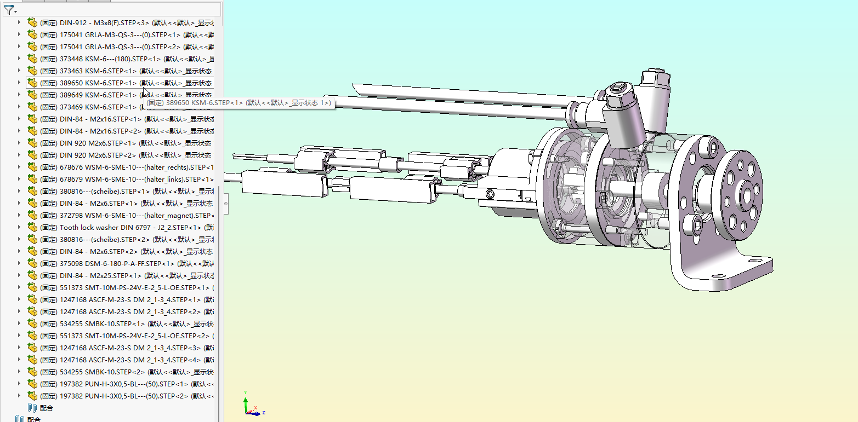Select the "DIN 920 M2x6.STEP<1>" row text
The width and height of the screenshot is (858, 422).
126,143
